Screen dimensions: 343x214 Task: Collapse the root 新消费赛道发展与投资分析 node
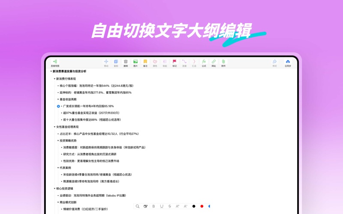(x=51, y=71)
